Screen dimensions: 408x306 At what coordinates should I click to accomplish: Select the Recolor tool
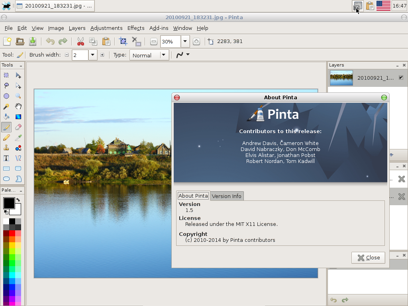point(18,148)
